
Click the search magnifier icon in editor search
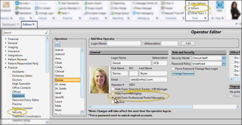tap(47, 33)
